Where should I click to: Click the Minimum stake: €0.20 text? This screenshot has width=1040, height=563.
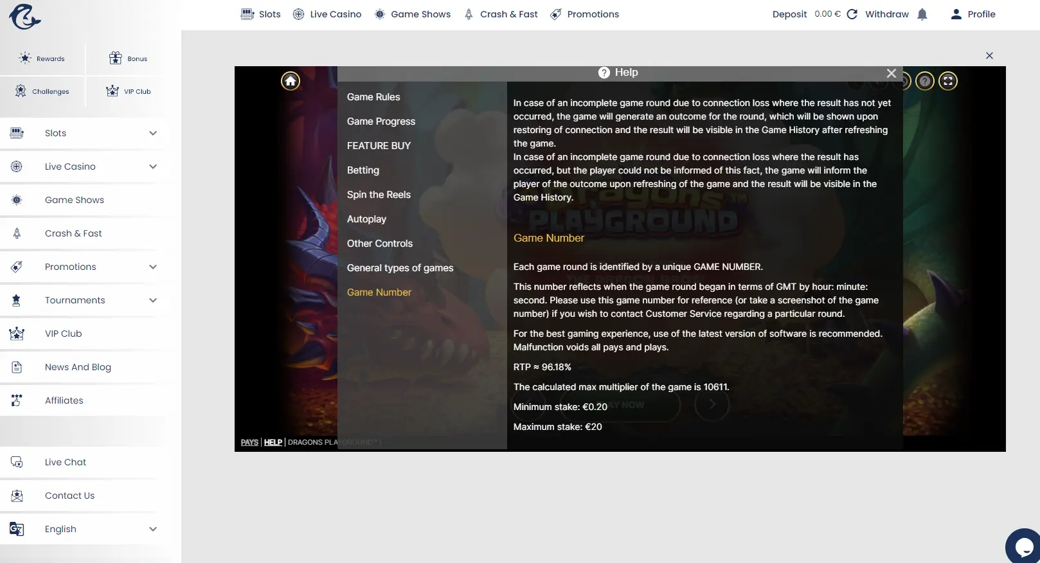pos(560,407)
